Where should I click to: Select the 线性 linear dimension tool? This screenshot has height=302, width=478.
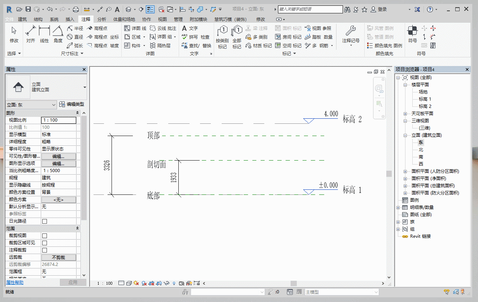44,35
